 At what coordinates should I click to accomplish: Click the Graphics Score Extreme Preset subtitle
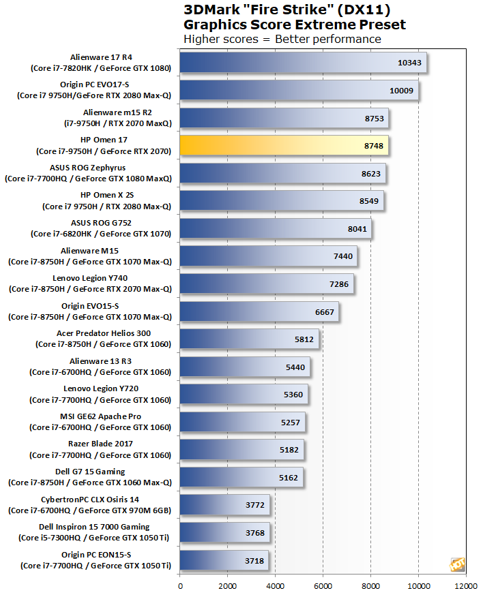295,25
